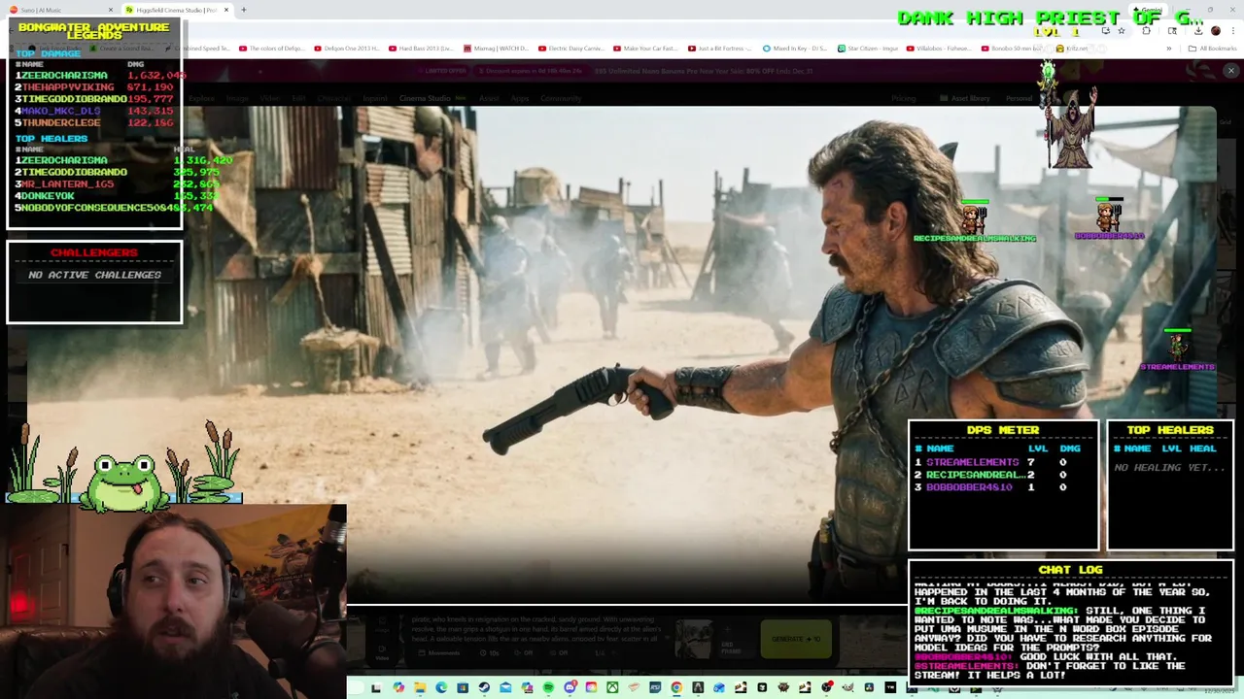Open Steam from the taskbar
This screenshot has width=1244, height=699.
coord(484,687)
